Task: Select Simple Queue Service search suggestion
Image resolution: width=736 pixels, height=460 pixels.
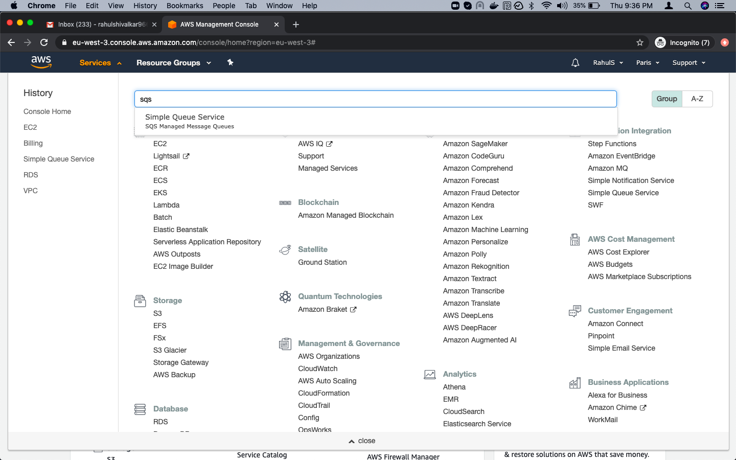Action: [376, 121]
